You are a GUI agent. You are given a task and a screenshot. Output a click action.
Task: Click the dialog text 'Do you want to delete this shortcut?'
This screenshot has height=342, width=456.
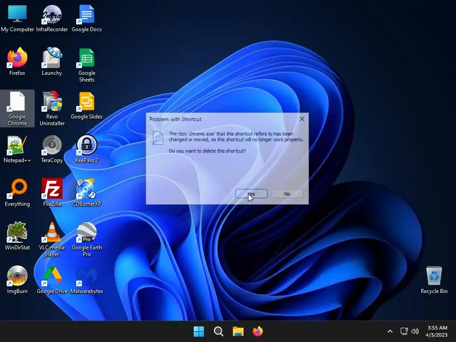[207, 151]
